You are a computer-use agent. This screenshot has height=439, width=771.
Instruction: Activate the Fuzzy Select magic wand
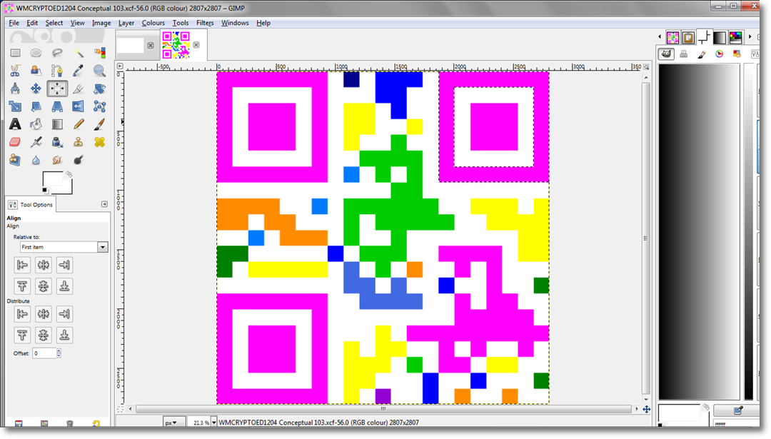pos(79,53)
